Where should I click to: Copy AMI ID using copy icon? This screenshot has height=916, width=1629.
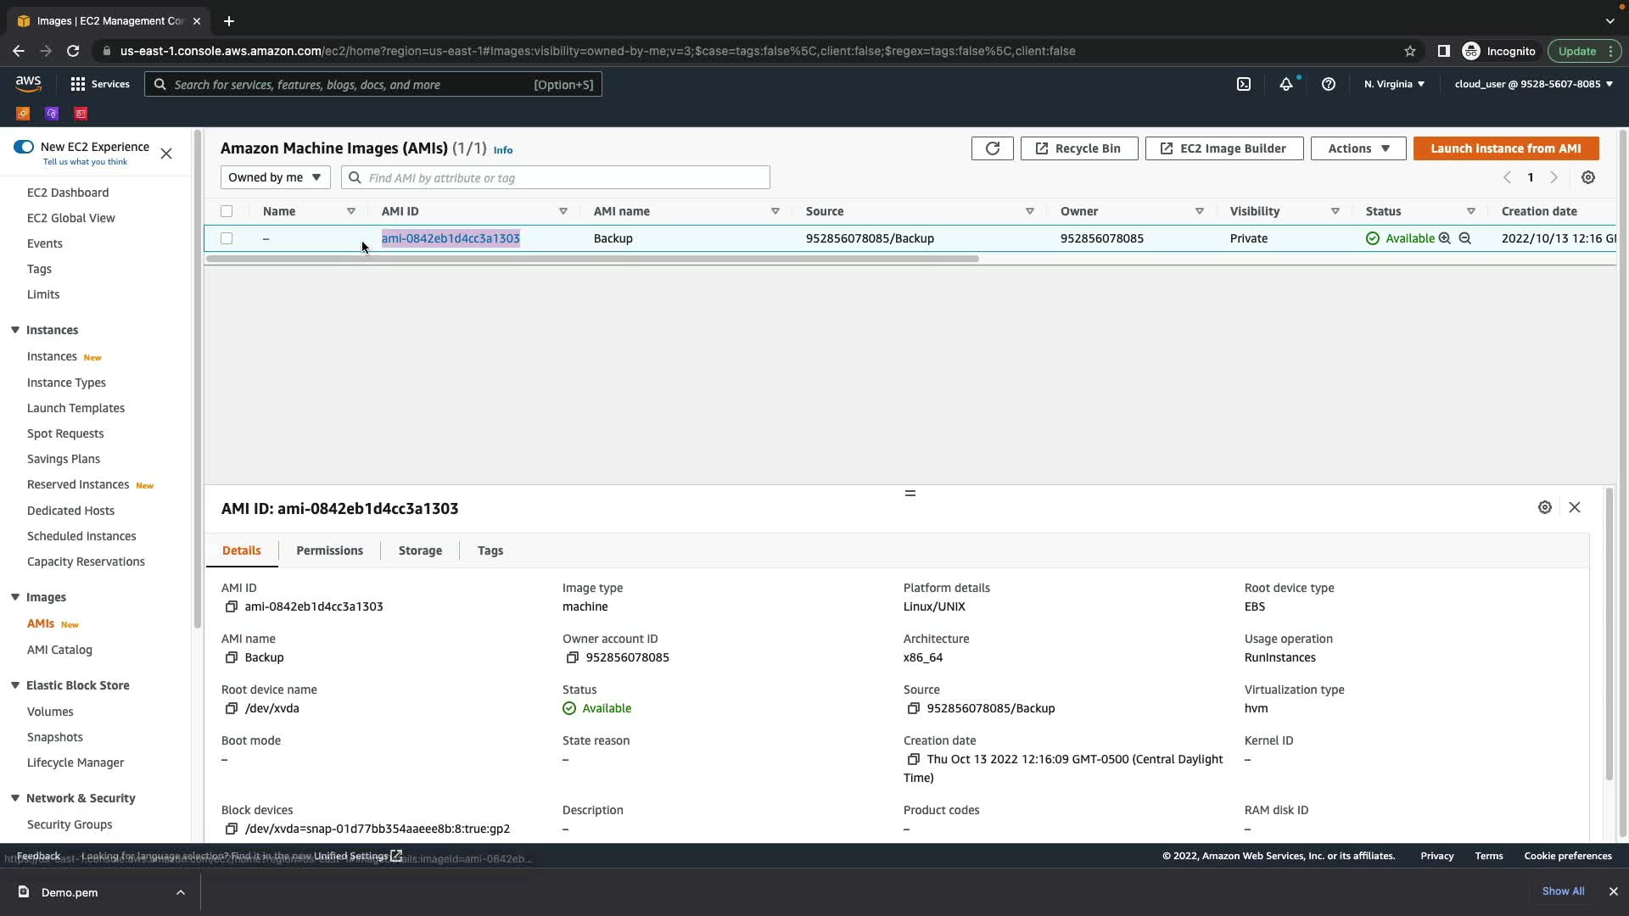pyautogui.click(x=231, y=606)
